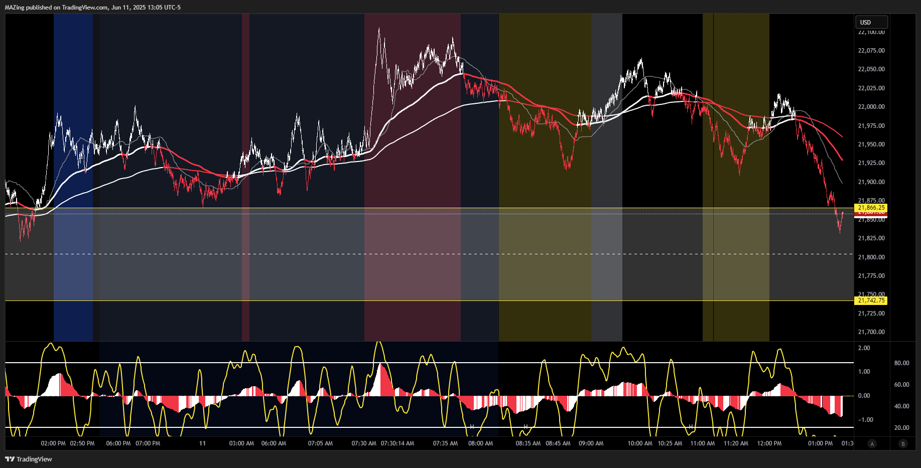Viewport: 921px width, 468px height.
Task: Click the 08:00 AM time label
Action: pos(480,443)
